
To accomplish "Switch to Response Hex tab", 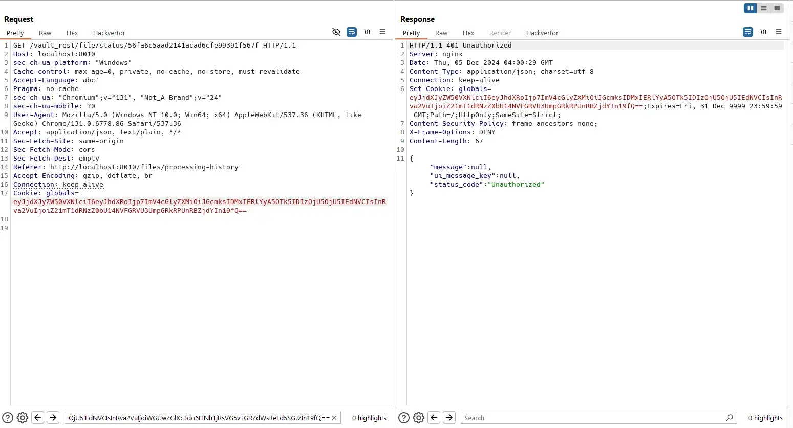I will pos(468,33).
